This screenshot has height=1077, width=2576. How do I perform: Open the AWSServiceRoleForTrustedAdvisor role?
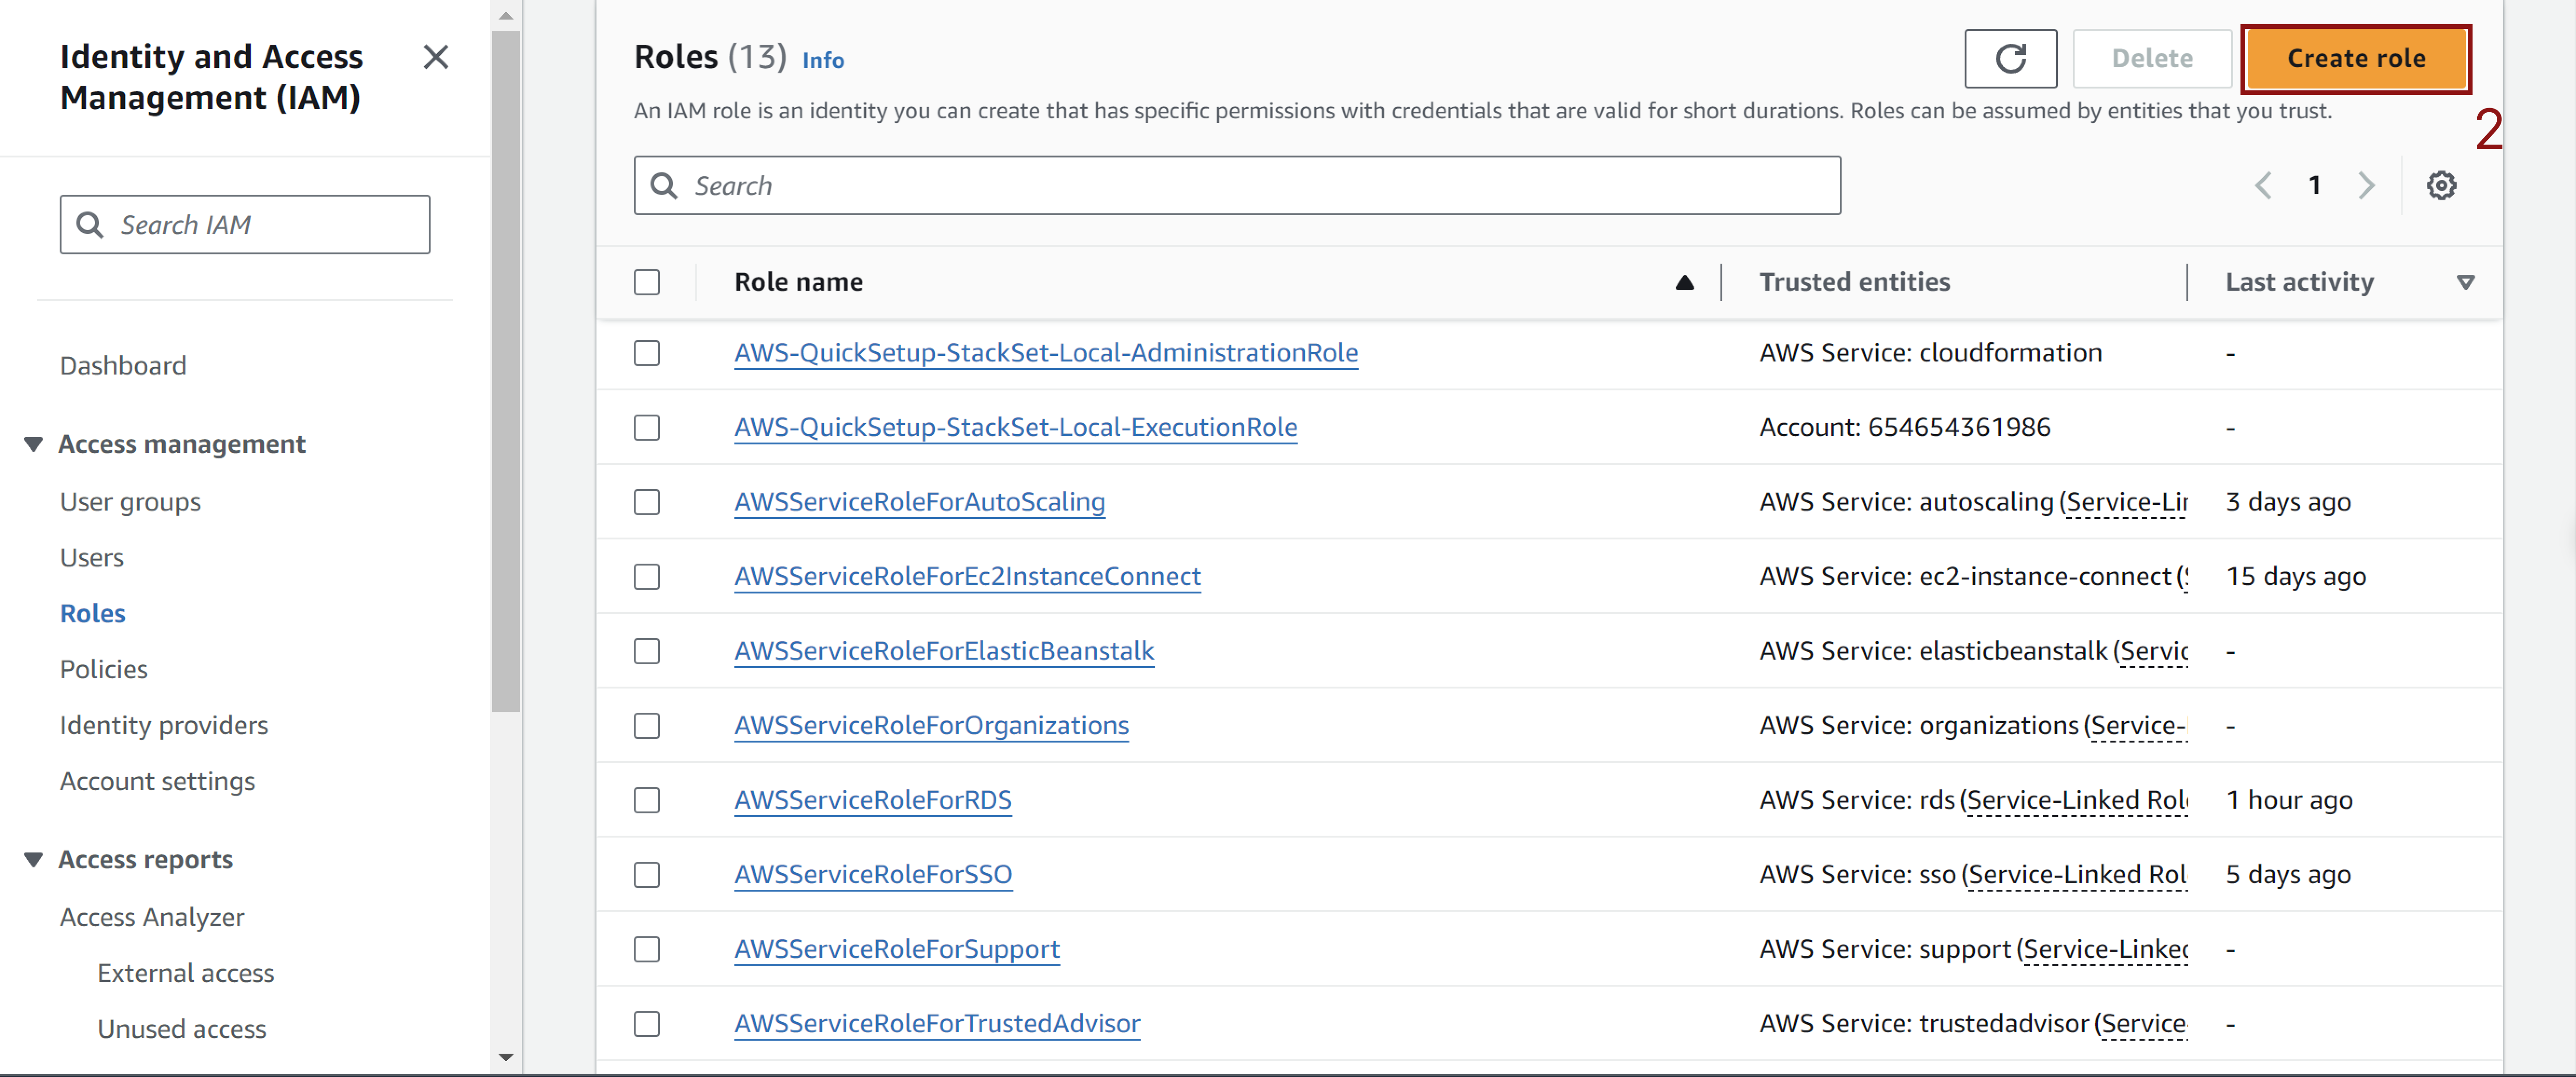pyautogui.click(x=937, y=1024)
